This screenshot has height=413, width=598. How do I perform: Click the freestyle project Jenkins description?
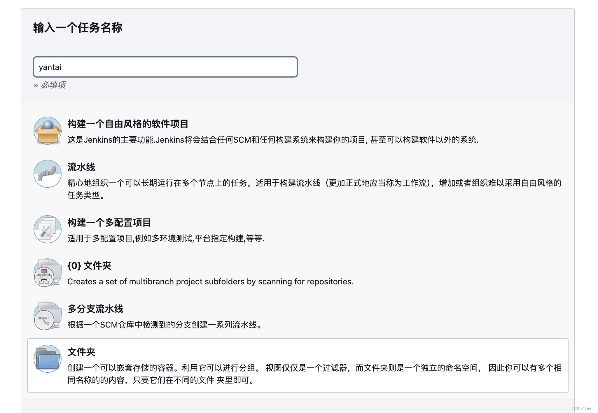tap(273, 140)
